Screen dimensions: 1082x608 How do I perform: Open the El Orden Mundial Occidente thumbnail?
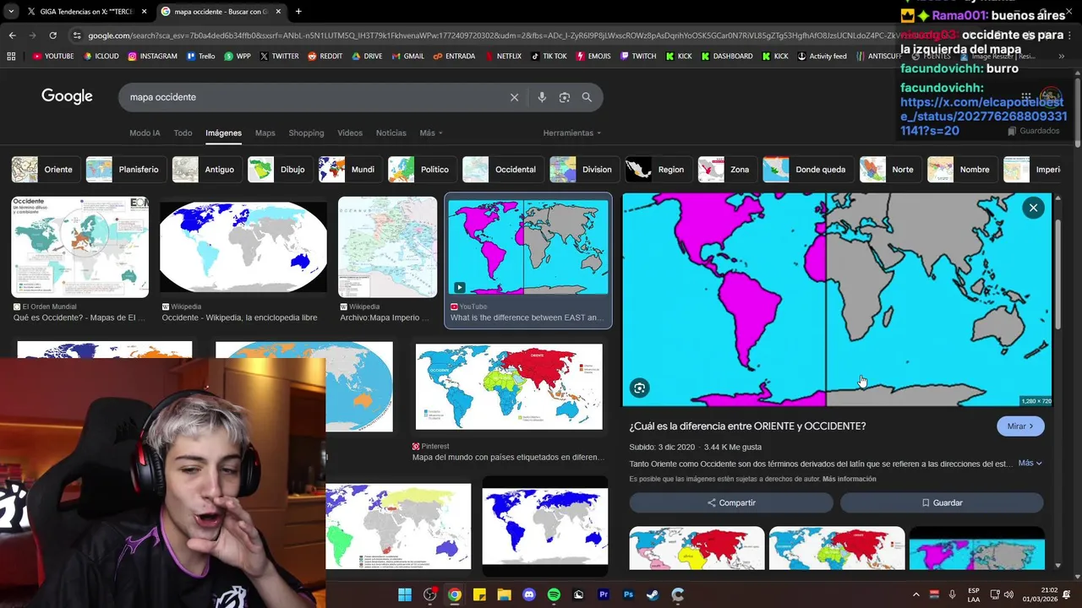pos(79,247)
